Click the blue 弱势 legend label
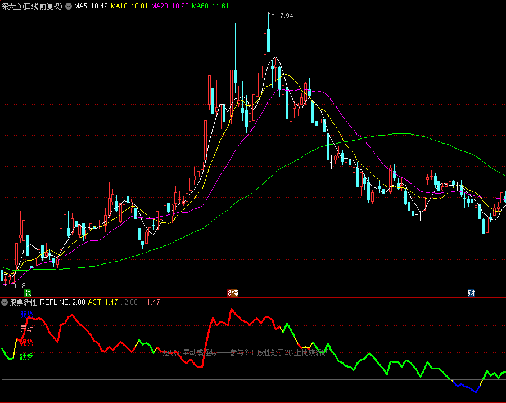 (27, 315)
